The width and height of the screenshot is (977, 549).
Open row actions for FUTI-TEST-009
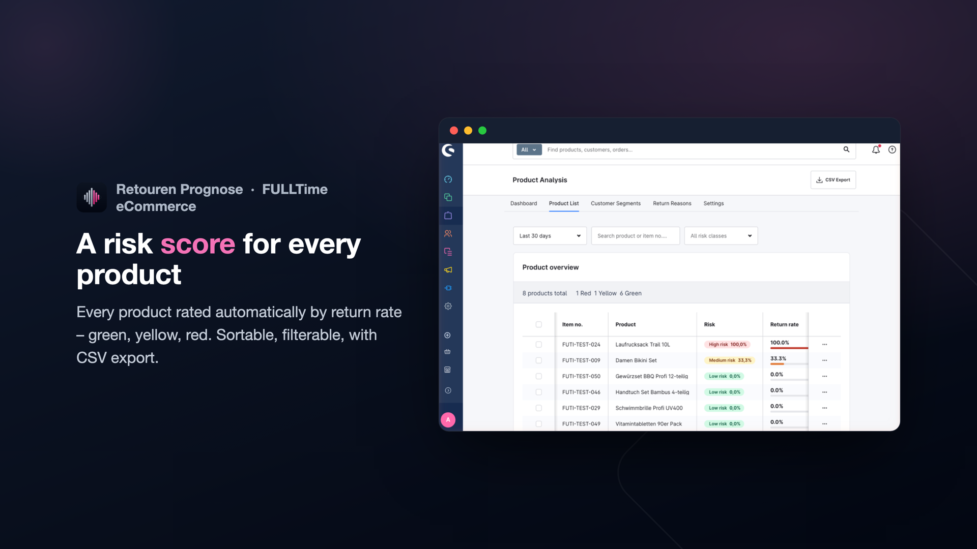click(x=824, y=360)
